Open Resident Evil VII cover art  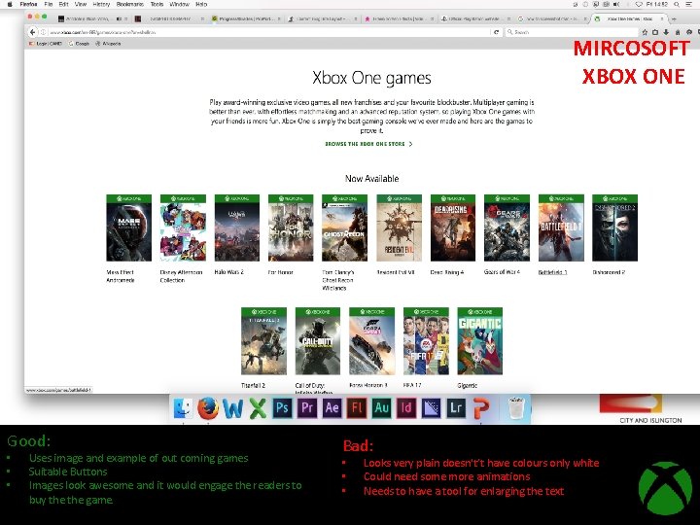click(x=400, y=227)
